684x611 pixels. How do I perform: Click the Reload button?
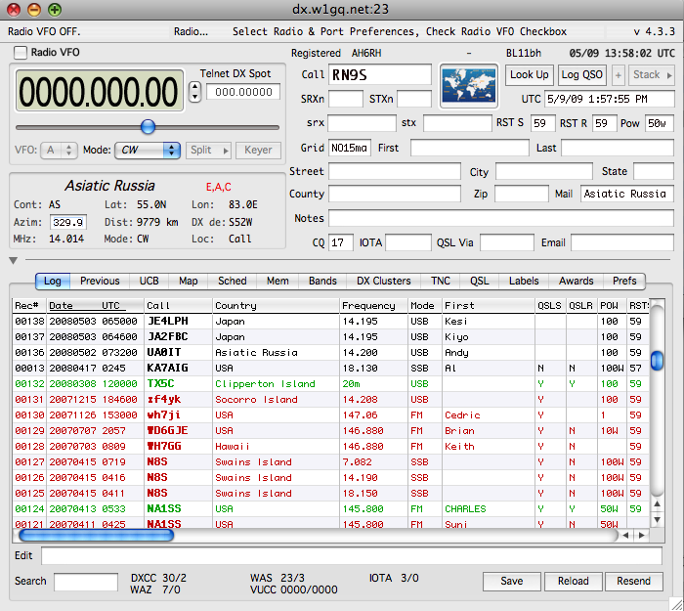(574, 582)
